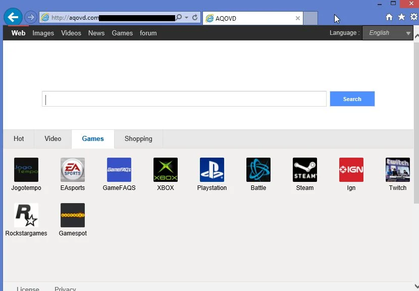Open the Jogotempo shortcut icon
419x291 pixels.
26,170
